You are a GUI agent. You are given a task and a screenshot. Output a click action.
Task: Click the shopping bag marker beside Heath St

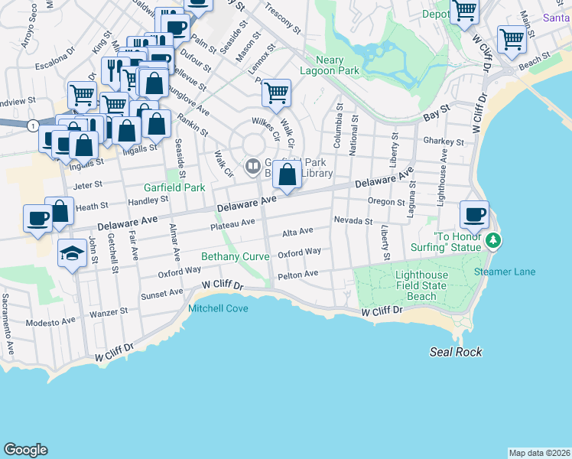60,213
